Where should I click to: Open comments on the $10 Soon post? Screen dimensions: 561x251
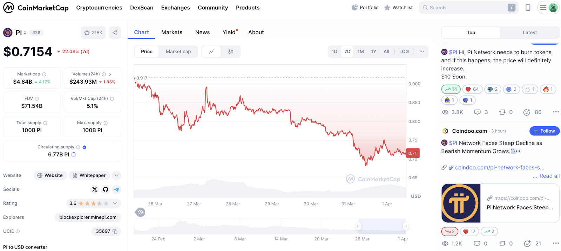click(481, 112)
